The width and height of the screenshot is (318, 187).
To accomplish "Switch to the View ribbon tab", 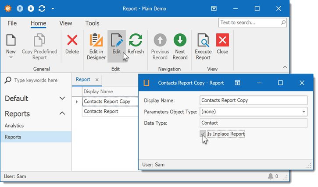I will [x=65, y=23].
